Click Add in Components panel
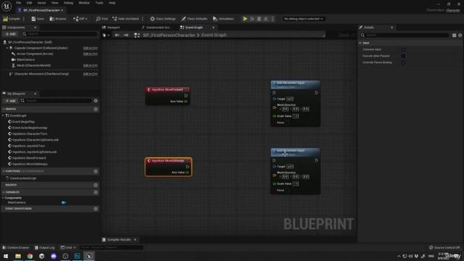 point(11,34)
